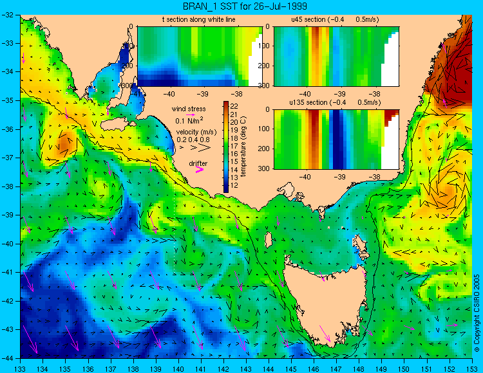Click the warm orange eddy near 135E, 36.5S
The width and height of the screenshot is (483, 373).
65,145
